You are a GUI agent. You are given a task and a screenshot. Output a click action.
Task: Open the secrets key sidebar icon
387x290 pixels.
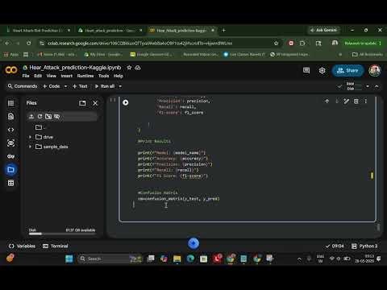pyautogui.click(x=10, y=156)
